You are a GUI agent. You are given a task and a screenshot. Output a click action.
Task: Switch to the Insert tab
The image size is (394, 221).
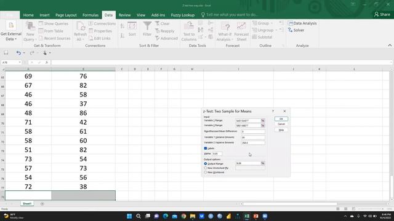(44, 15)
